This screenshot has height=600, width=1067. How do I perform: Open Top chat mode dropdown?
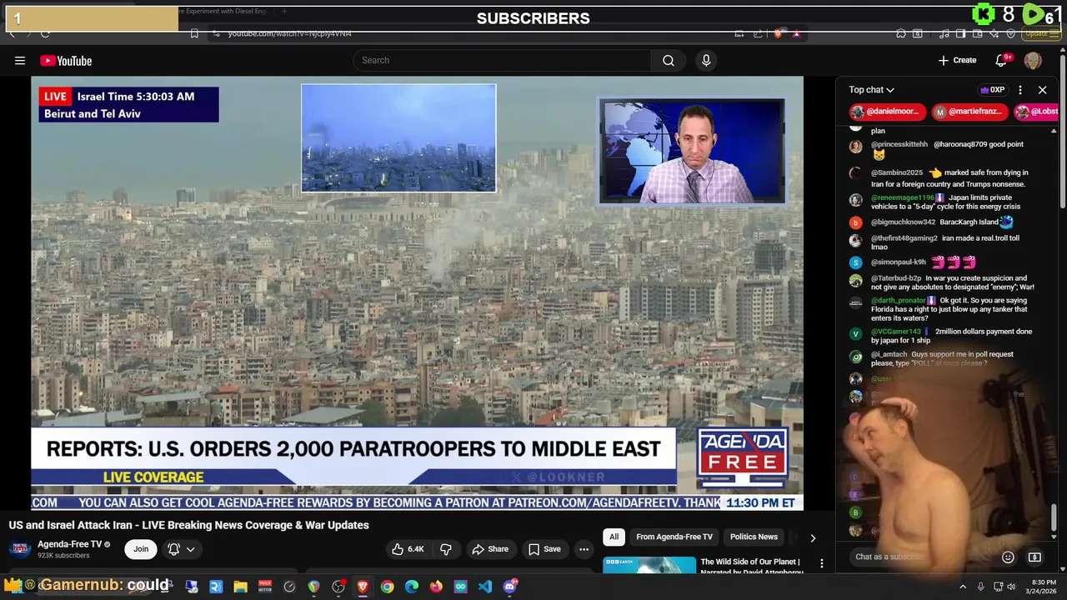pos(871,90)
